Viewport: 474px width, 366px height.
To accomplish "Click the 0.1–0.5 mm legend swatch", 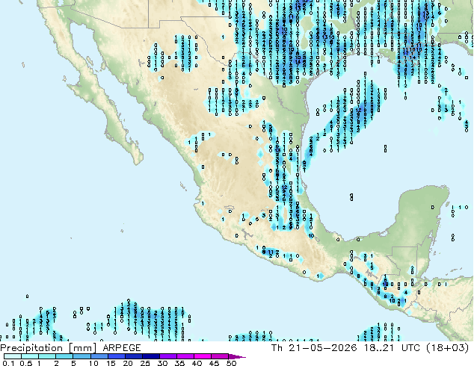I will click(x=13, y=356).
